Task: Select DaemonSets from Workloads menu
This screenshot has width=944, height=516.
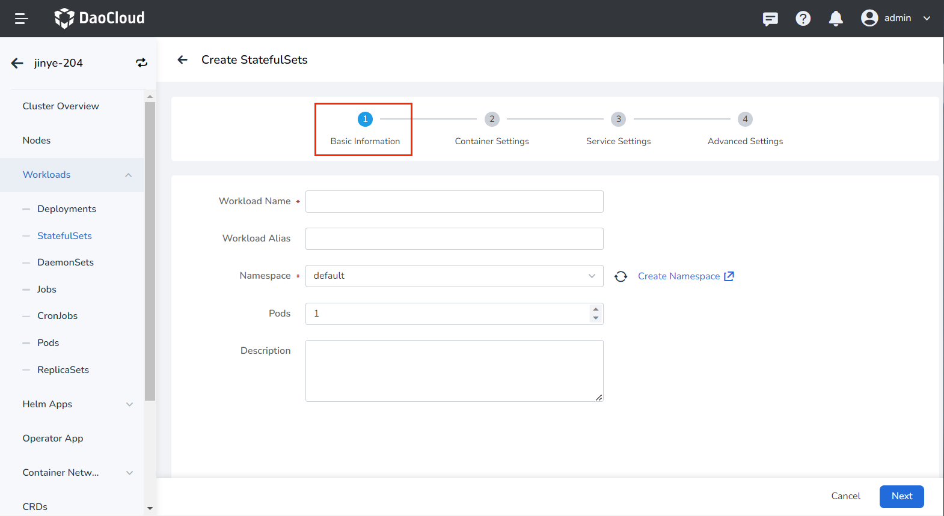Action: tap(66, 263)
